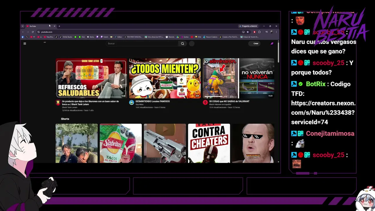The image size is (375, 211).
Task: Click the Buscar search field
Action: tap(142, 44)
